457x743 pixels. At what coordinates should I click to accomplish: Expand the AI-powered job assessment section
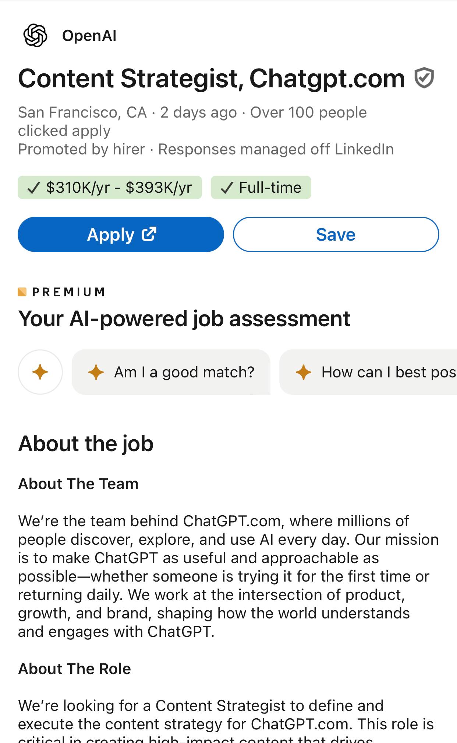coord(184,318)
